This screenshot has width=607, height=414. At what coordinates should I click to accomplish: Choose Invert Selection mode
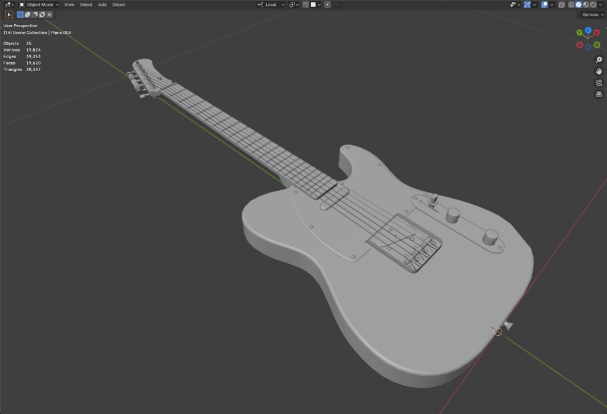[x=42, y=15]
